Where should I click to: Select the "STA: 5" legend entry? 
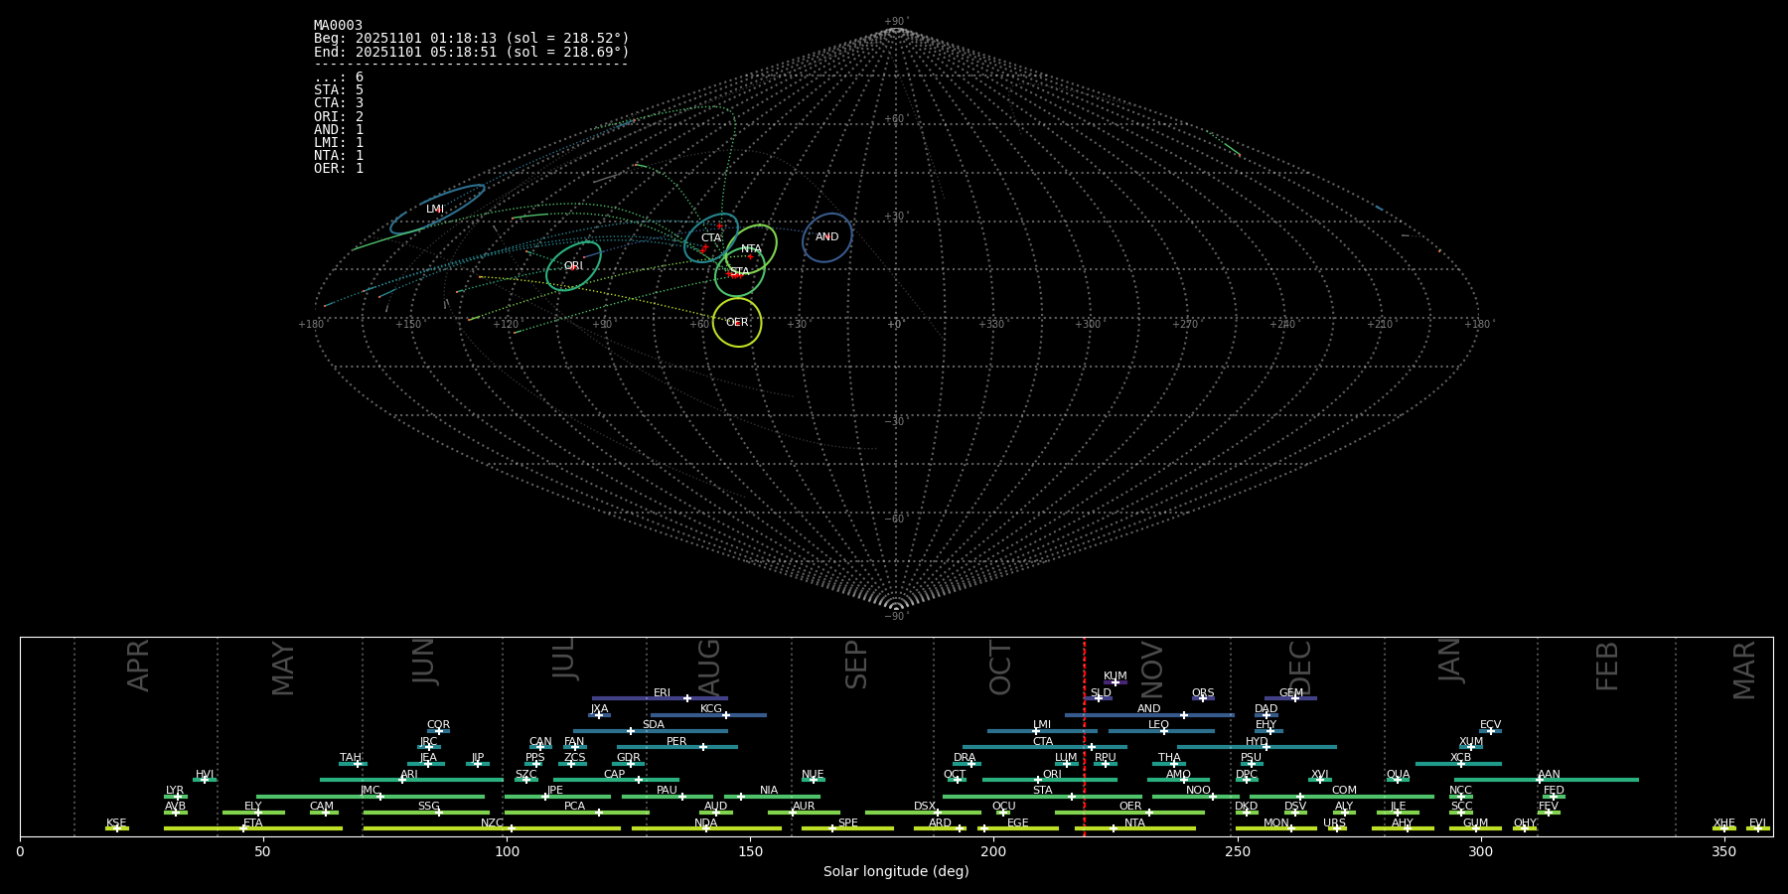point(339,90)
